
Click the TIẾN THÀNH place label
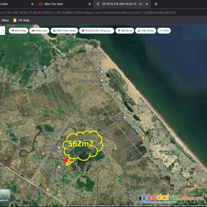tap(161, 170)
